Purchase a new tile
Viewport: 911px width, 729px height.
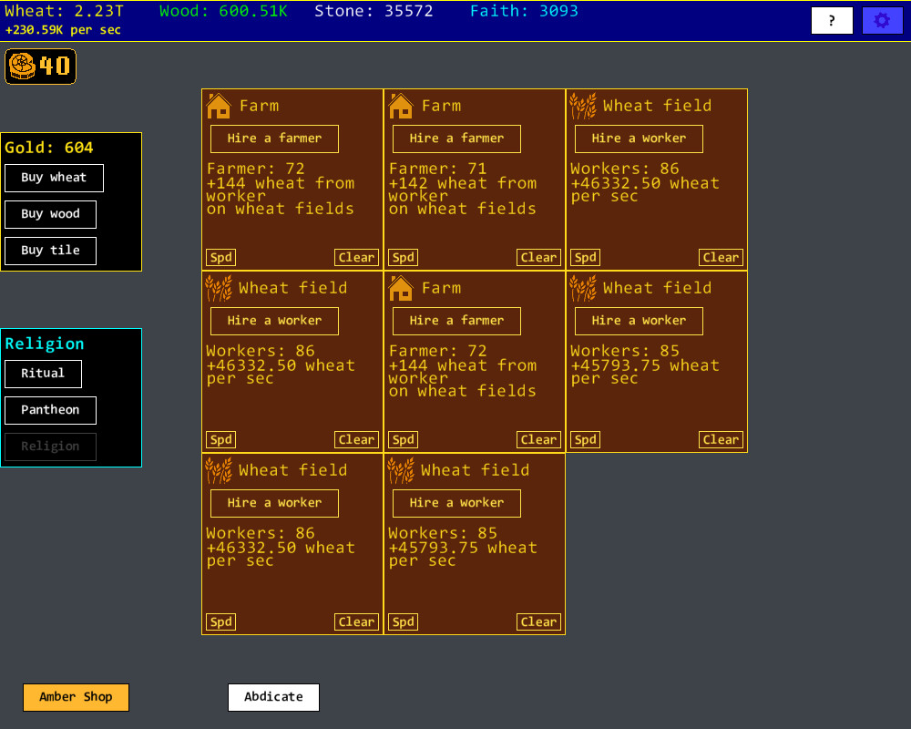tap(50, 251)
